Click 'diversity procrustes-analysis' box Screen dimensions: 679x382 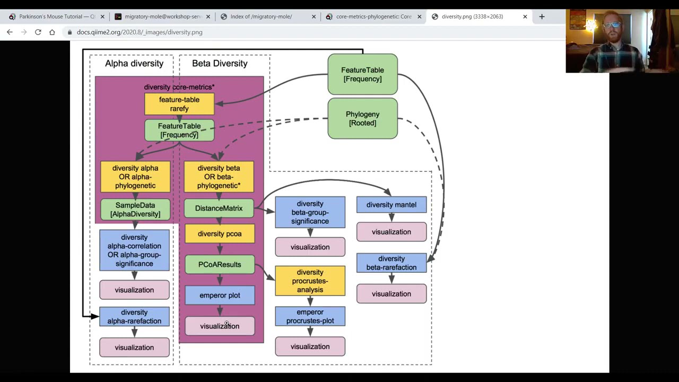310,281
